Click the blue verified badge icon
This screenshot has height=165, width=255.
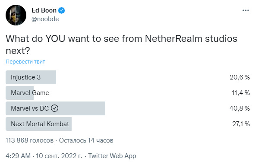click(x=62, y=10)
